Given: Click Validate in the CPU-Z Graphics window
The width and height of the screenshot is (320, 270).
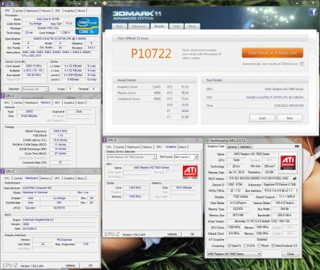Looking at the screenshot, I should pyautogui.click(x=172, y=234).
